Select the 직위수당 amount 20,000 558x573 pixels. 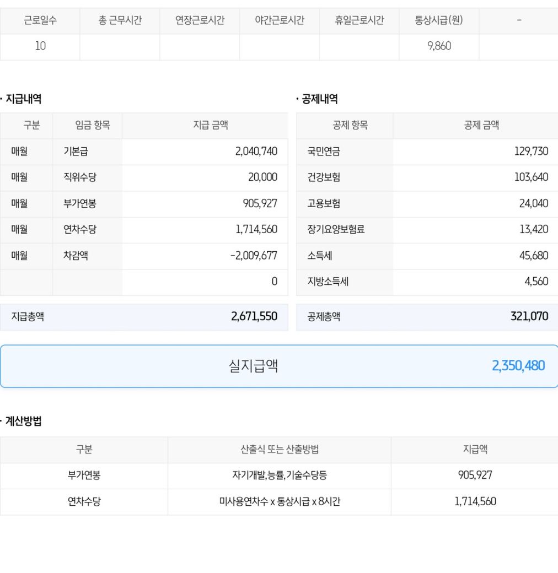262,177
